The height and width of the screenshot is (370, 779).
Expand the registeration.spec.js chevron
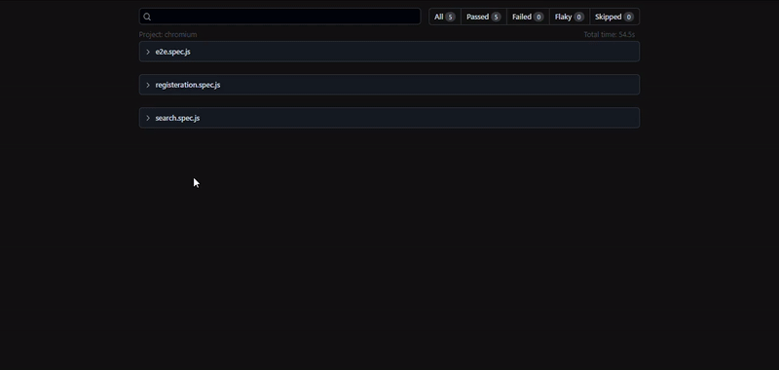pos(148,85)
